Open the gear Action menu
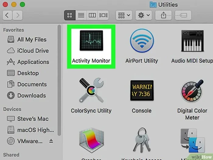The height and width of the screenshot is (160, 213). (x=144, y=15)
